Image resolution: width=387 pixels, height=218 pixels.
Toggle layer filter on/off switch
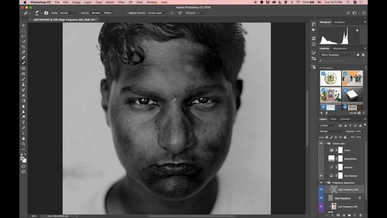point(365,125)
